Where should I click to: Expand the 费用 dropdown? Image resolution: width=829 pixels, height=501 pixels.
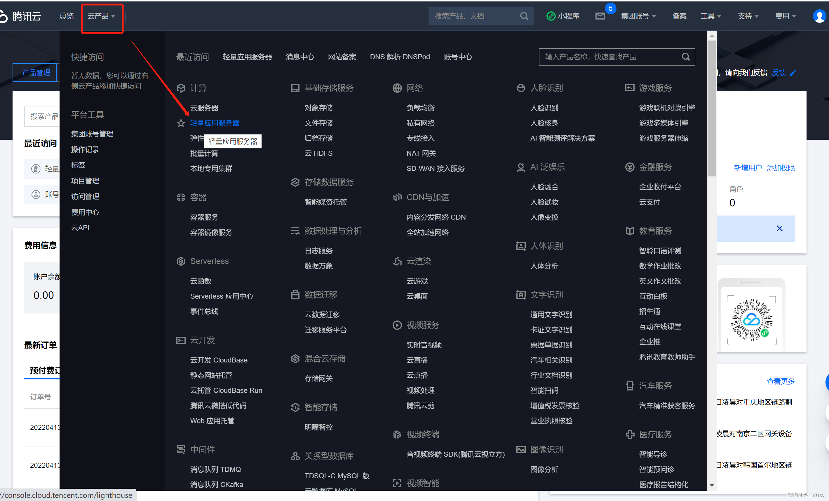click(x=785, y=16)
